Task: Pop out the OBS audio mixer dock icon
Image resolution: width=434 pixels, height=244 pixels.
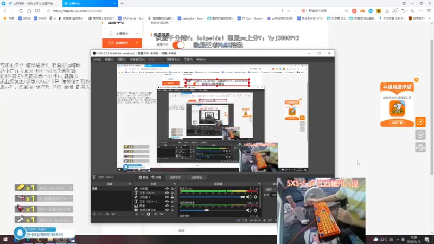Action: click(x=259, y=184)
